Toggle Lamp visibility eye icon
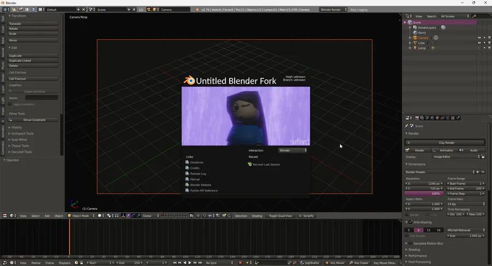 479,48
